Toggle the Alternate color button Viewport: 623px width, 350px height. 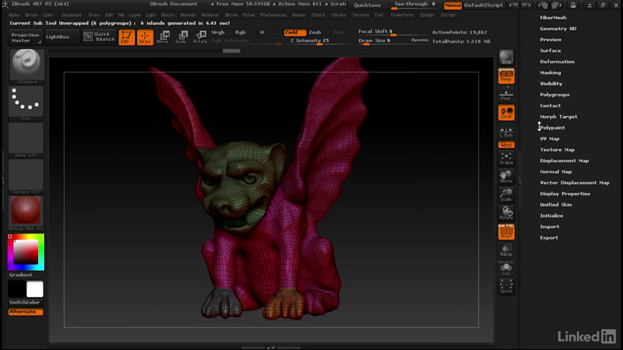tap(26, 312)
